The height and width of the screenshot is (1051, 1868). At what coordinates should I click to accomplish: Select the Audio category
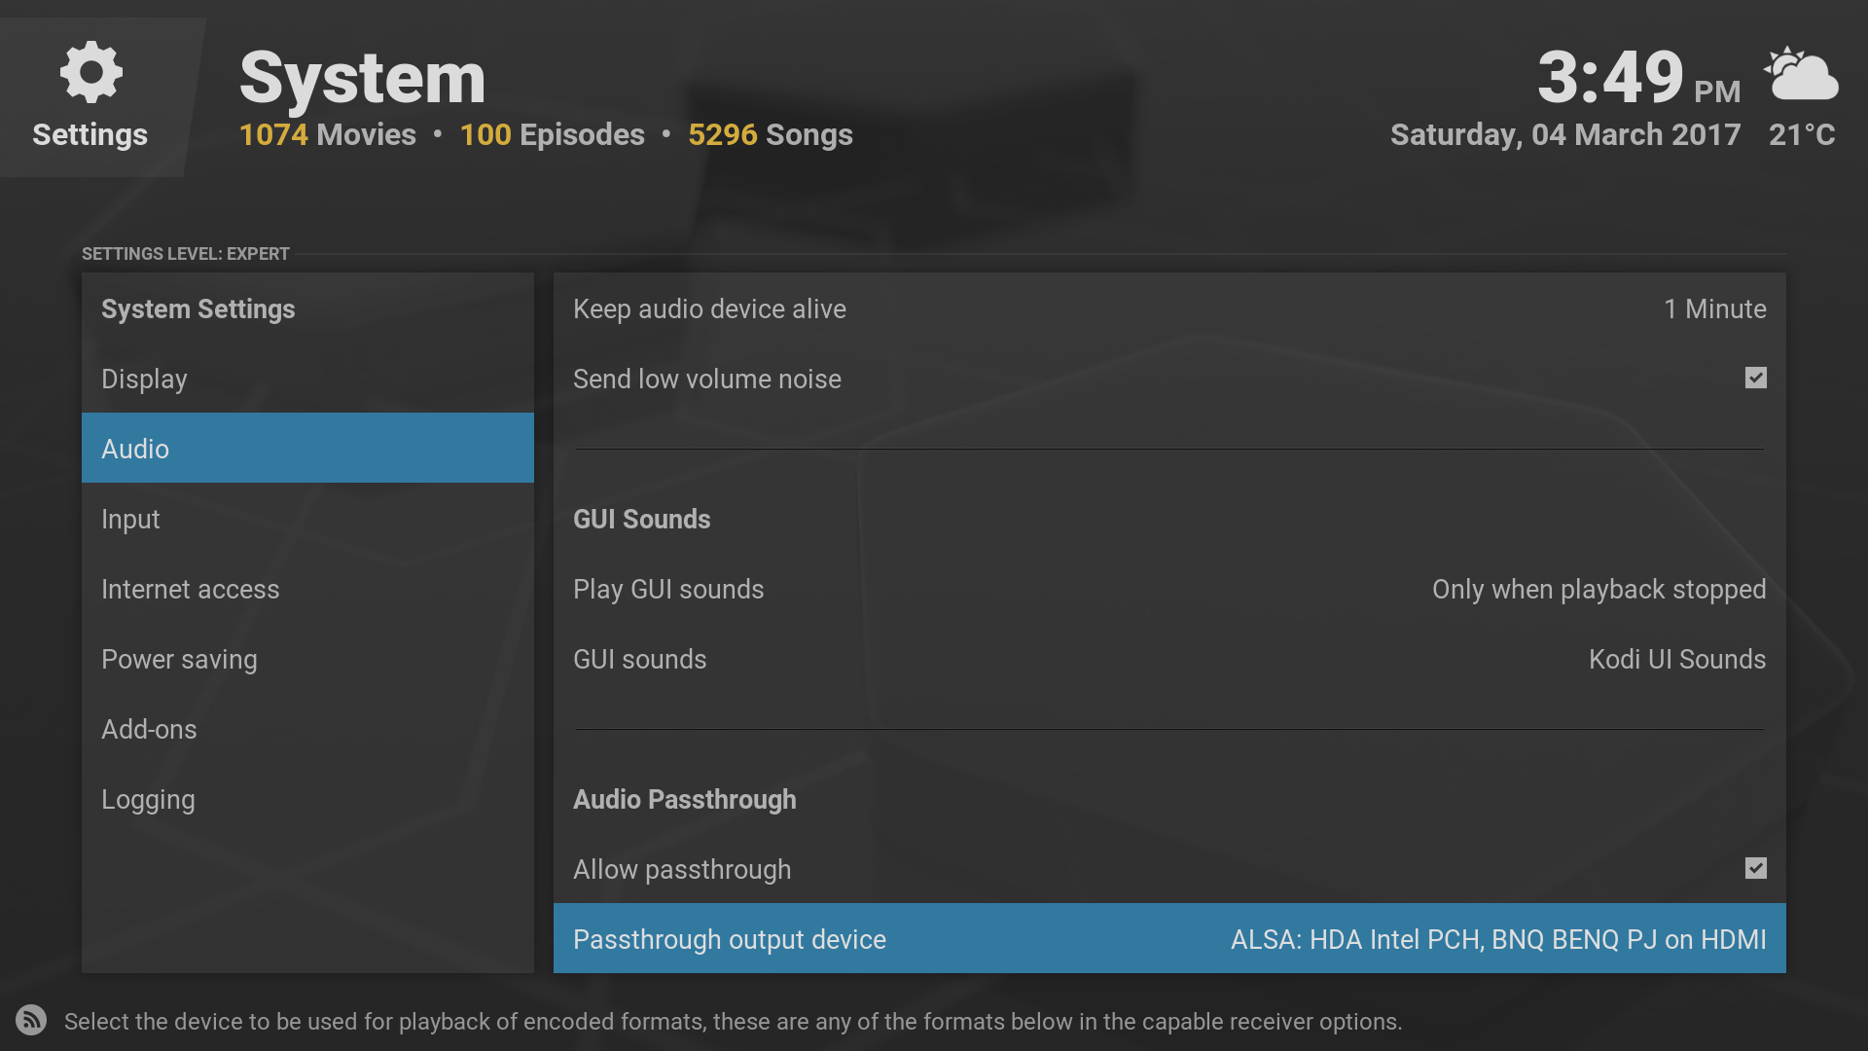tap(135, 449)
